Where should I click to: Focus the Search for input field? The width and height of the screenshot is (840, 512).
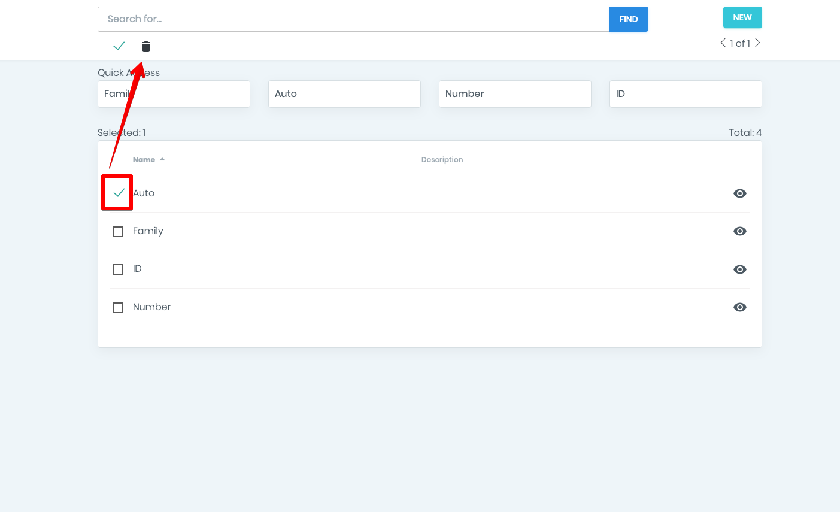353,19
